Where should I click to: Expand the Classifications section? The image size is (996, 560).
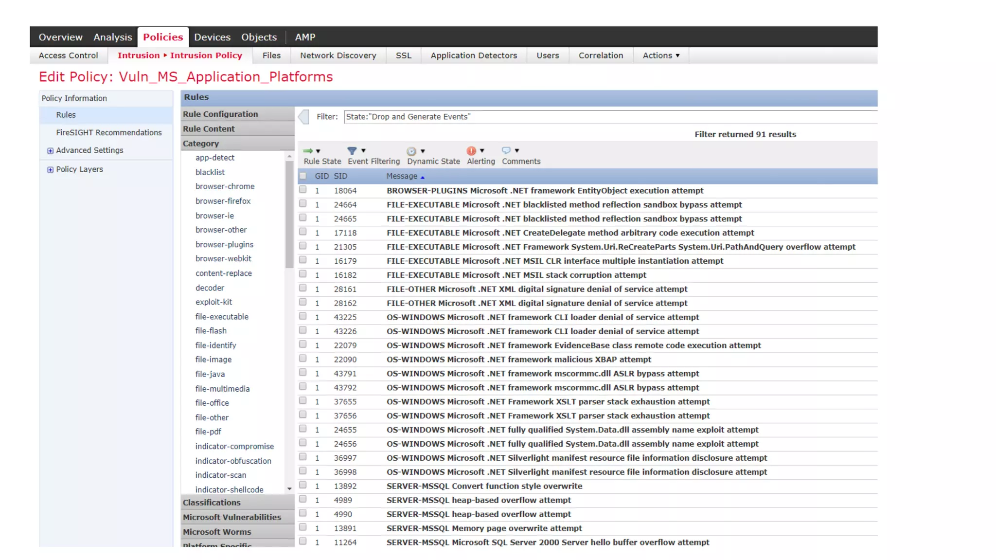coord(212,503)
